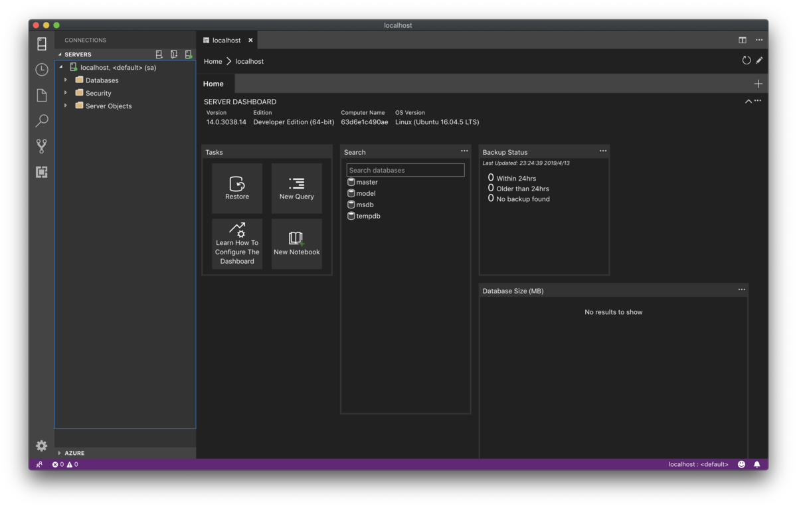Open the Extensions icon in activity bar
Viewport: 797px width, 508px height.
pos(42,172)
